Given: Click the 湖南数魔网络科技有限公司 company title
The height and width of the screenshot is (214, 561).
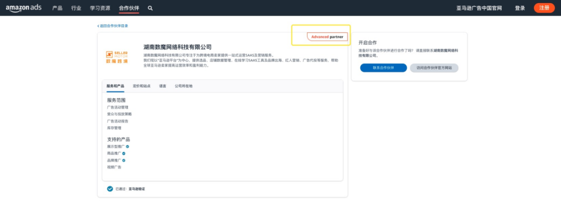Looking at the screenshot, I should click(178, 47).
